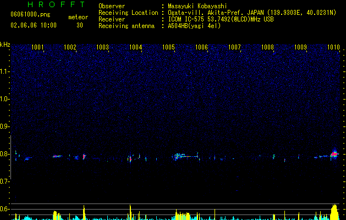
Task: Click the 1009 time marker
Action: click(300, 47)
